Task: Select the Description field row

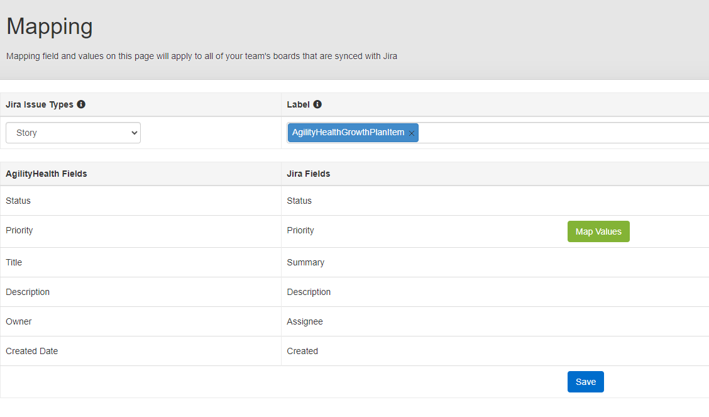Action: [28, 292]
